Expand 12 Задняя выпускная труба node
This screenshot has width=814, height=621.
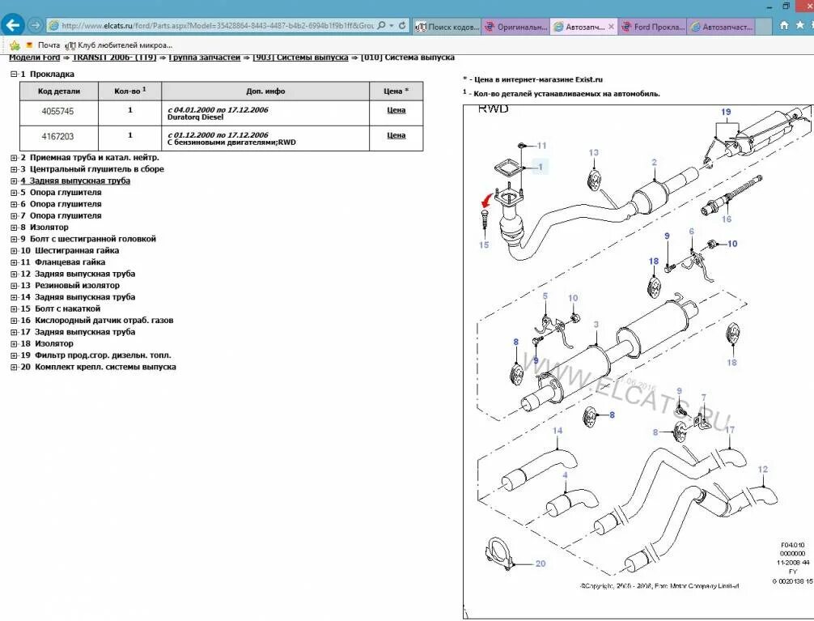click(14, 274)
